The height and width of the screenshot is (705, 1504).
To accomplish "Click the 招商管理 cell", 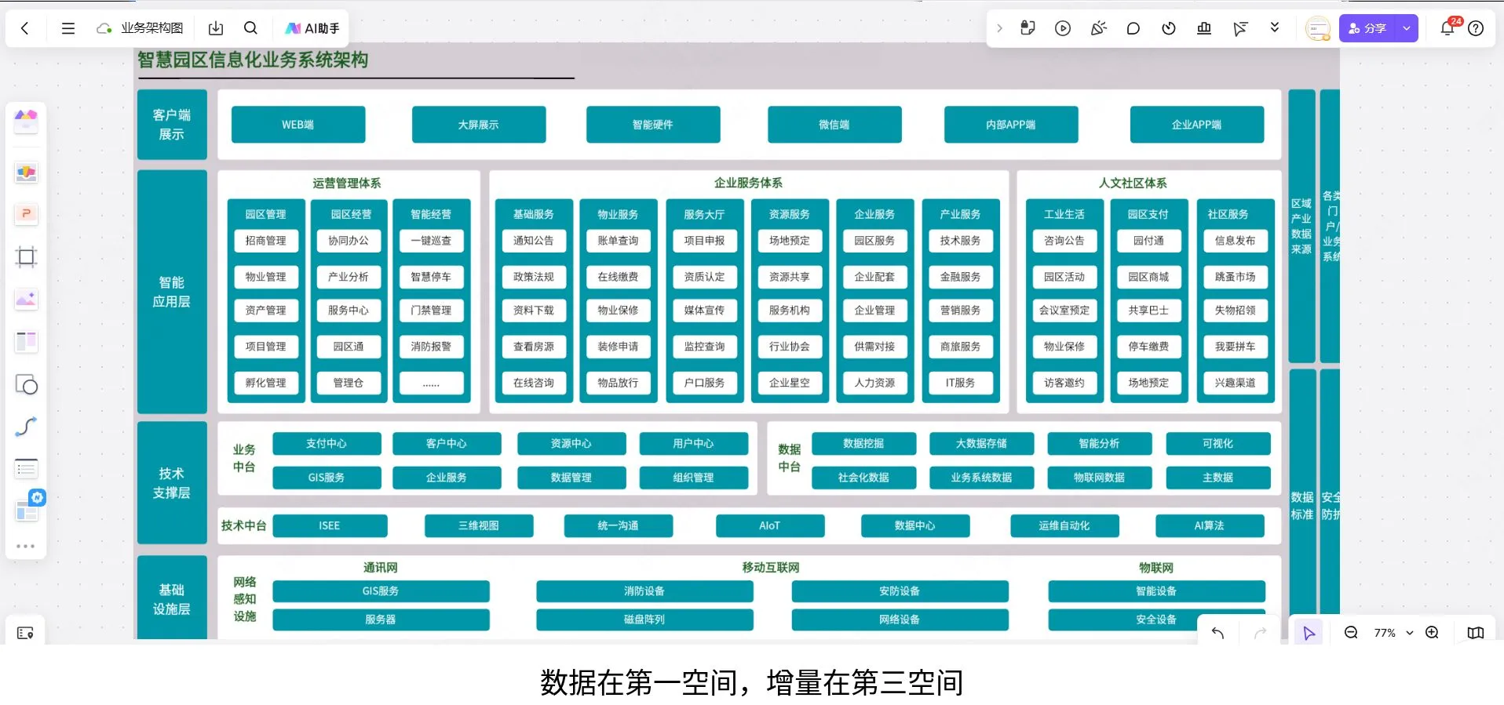I will (266, 241).
